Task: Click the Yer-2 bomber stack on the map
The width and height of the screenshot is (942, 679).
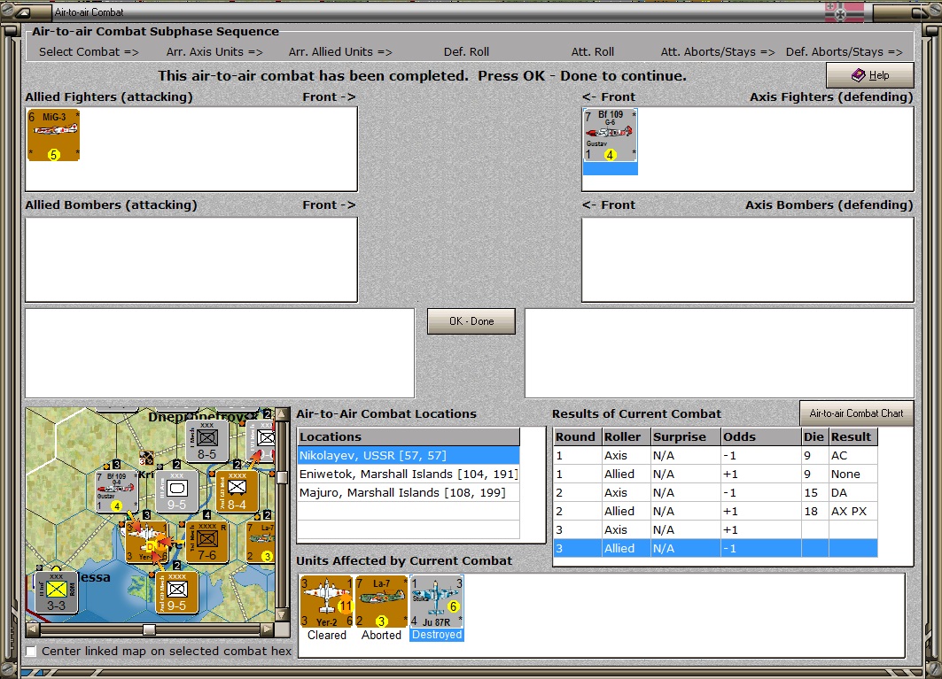Action: [x=146, y=542]
